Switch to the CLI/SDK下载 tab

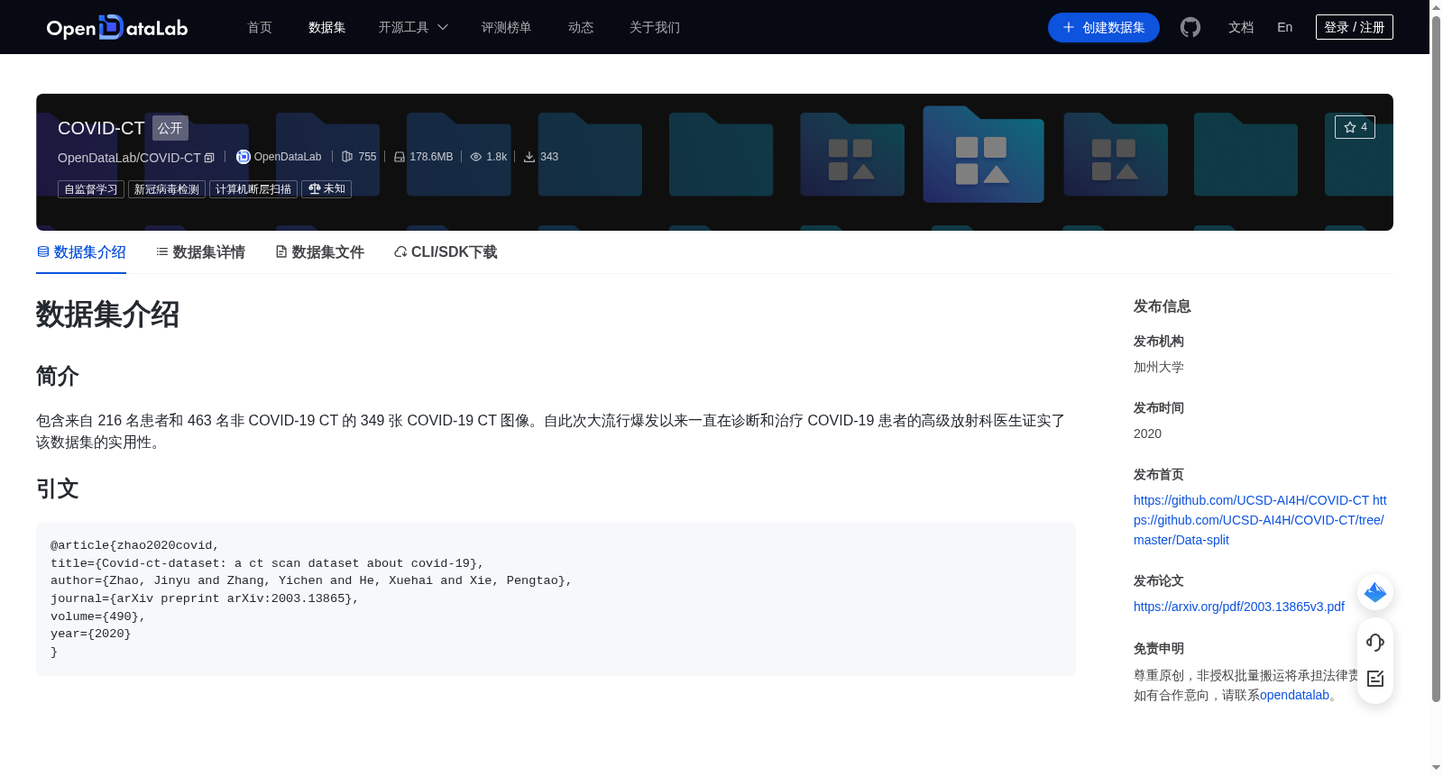(446, 252)
